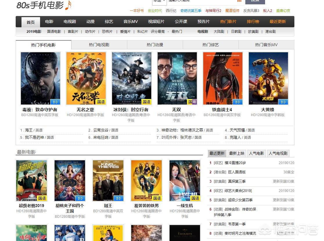This screenshot has width=324, height=241.
Task: Open 排行榜 rankings page
Action: [x=253, y=21]
